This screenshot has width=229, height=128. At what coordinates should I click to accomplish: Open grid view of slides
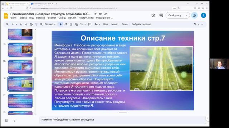pyautogui.click(x=6, y=121)
